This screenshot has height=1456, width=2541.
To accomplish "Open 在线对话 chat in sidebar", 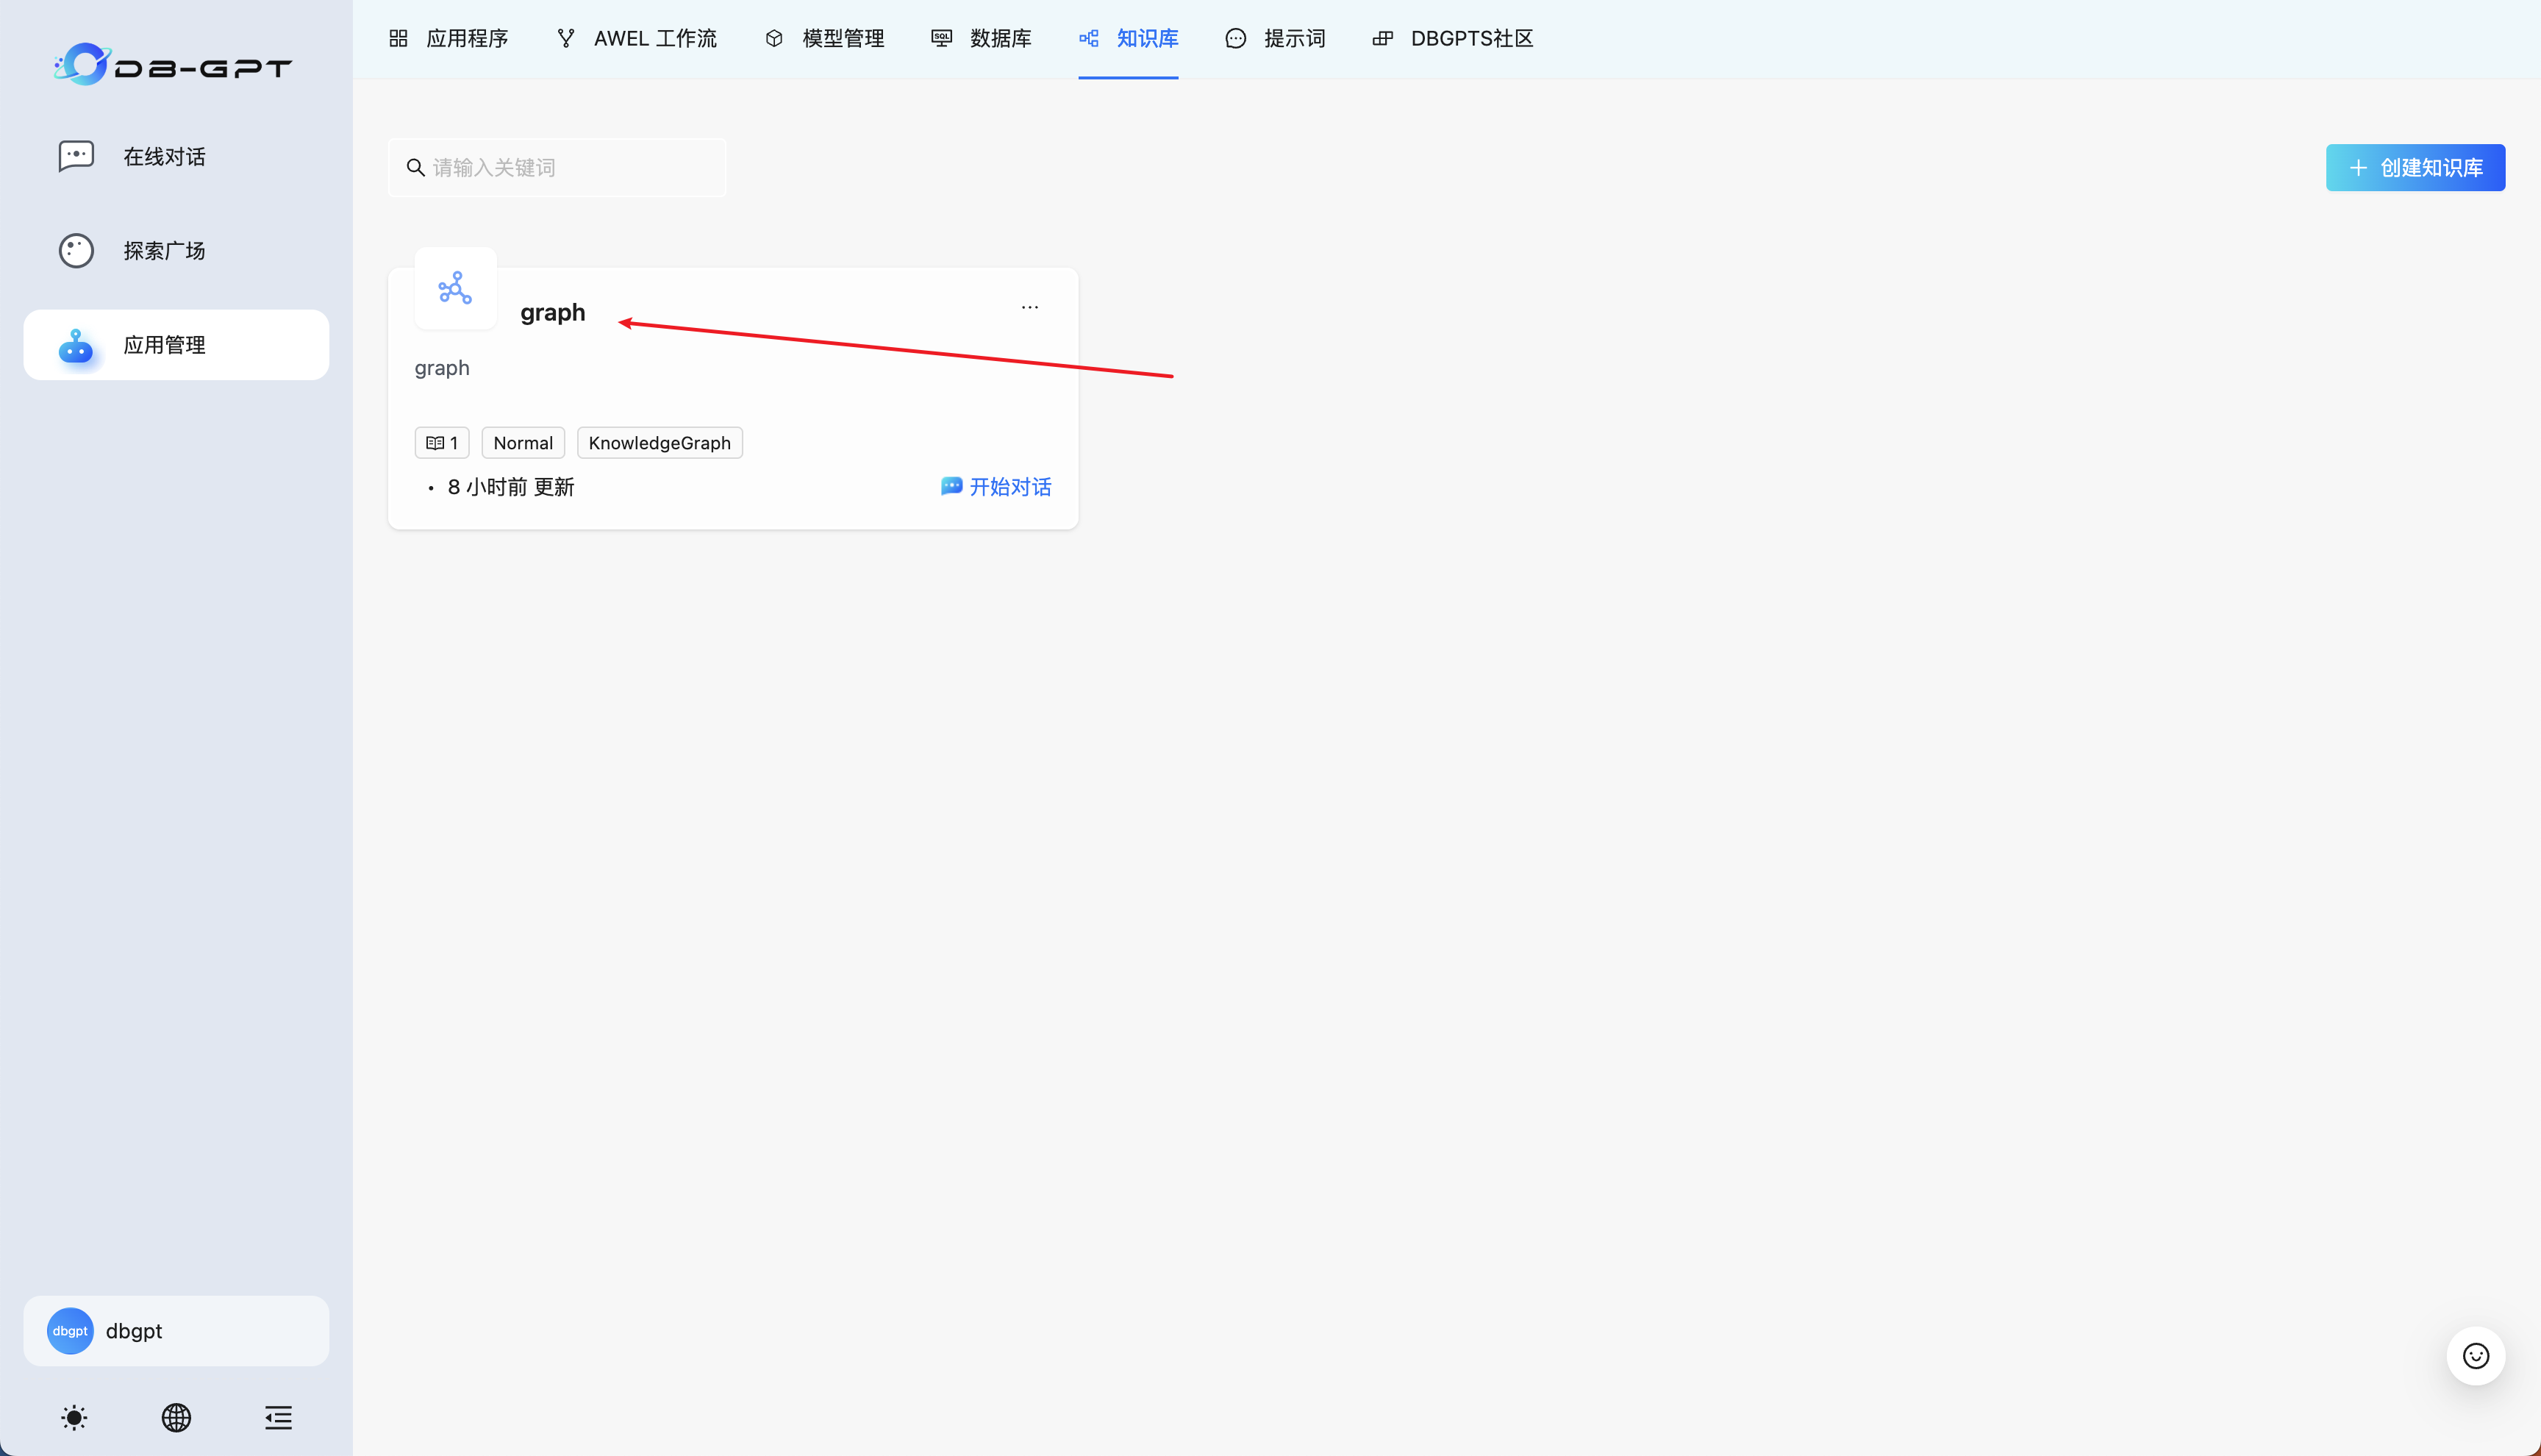I will point(176,156).
